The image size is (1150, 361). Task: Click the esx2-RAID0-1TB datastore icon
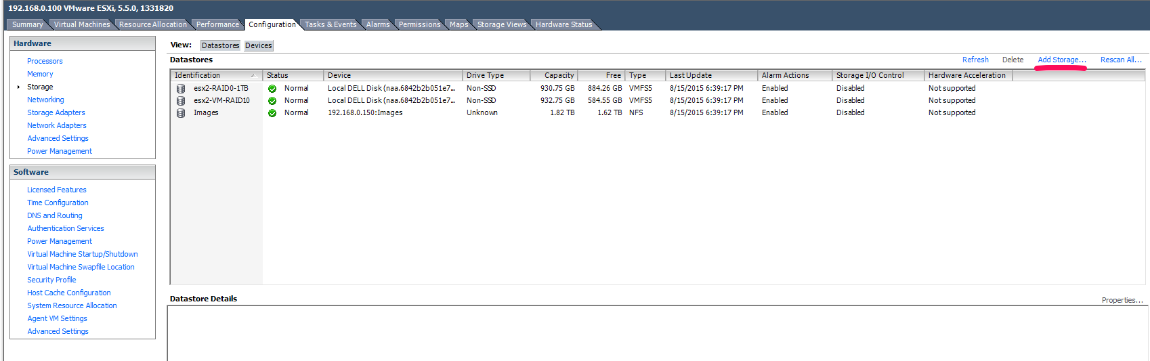tap(181, 89)
